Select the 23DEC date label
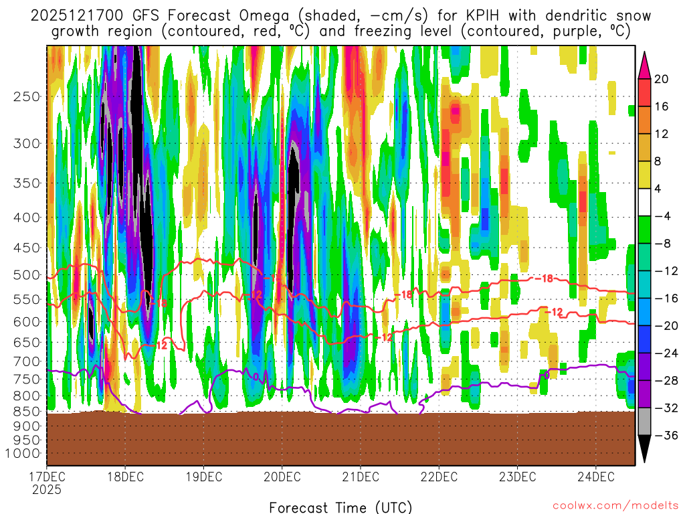685x514 pixels. coord(518,477)
